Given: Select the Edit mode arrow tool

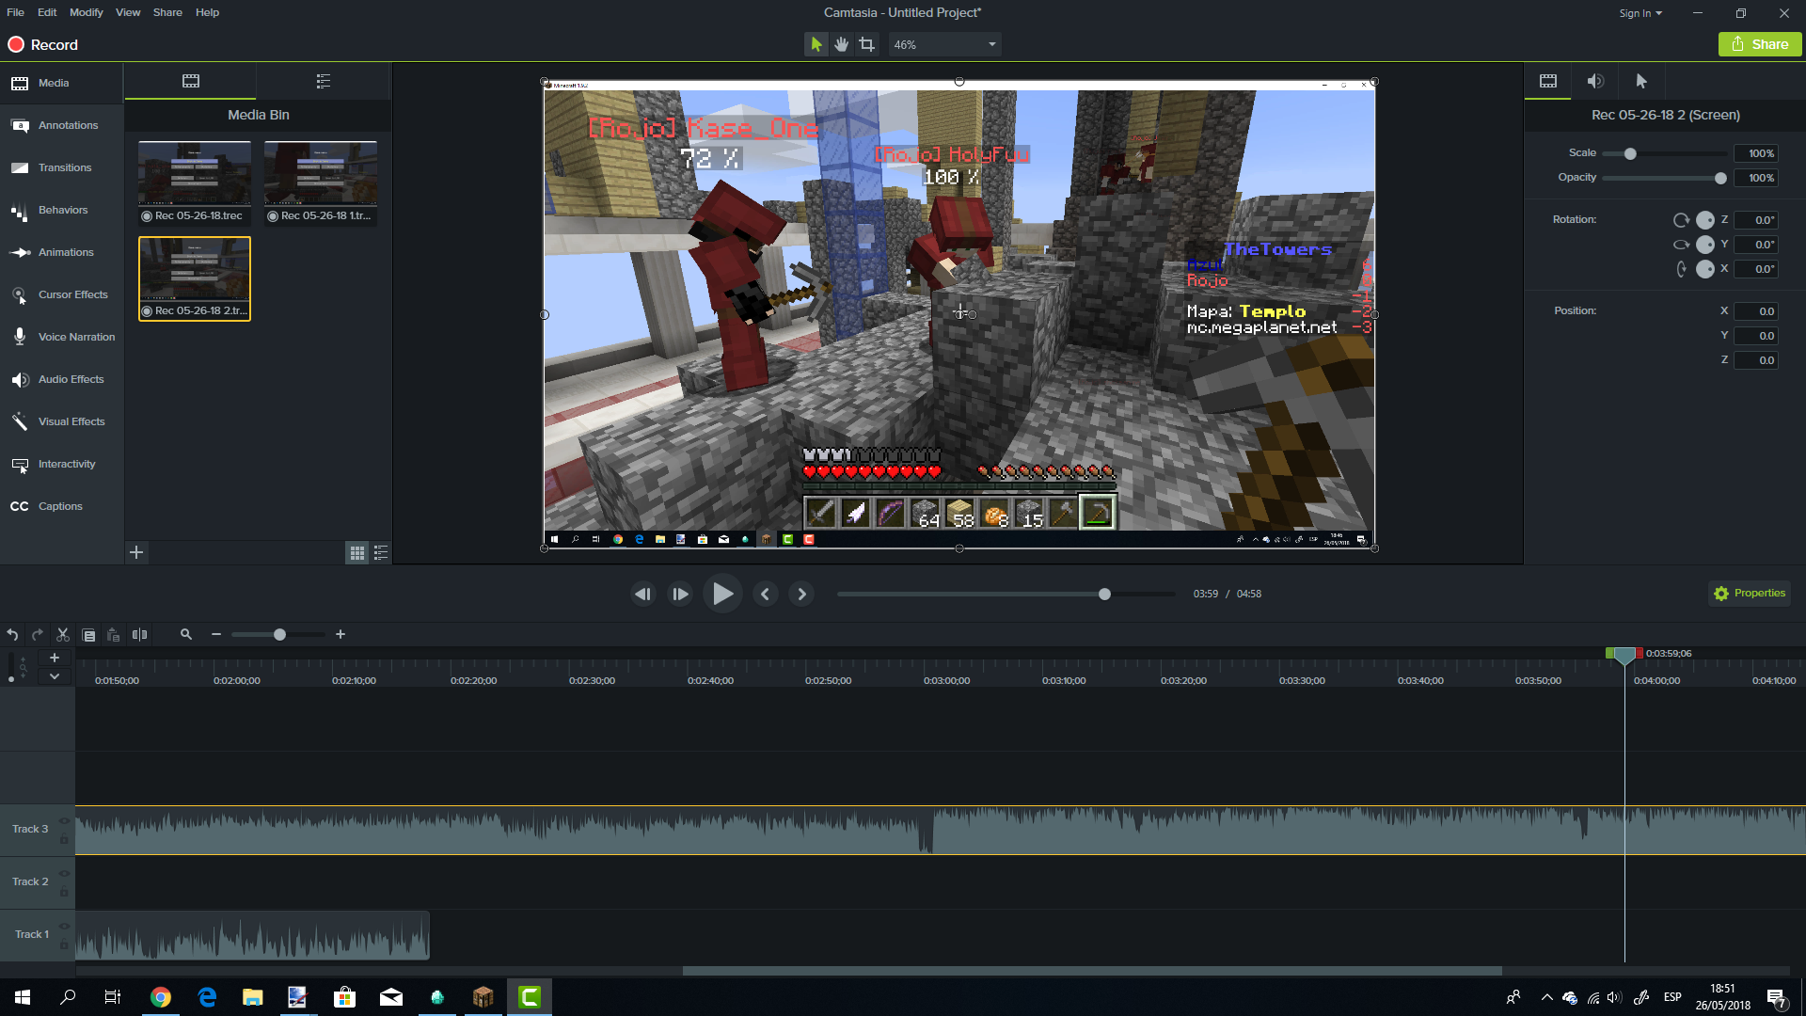Looking at the screenshot, I should pyautogui.click(x=816, y=44).
